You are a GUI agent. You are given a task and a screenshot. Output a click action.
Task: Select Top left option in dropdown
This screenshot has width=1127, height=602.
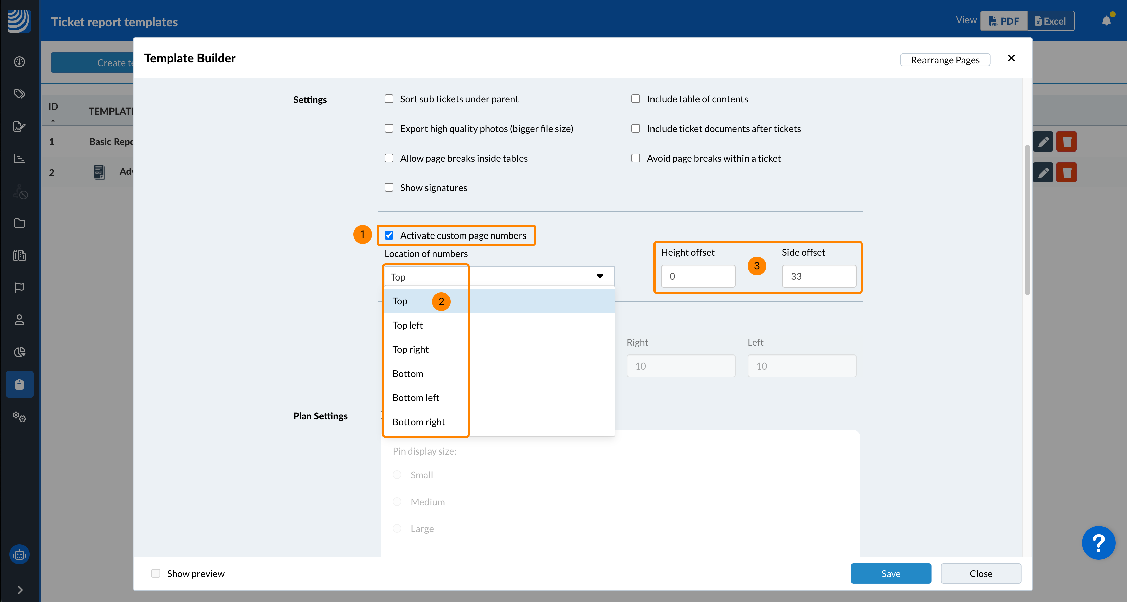coord(408,326)
